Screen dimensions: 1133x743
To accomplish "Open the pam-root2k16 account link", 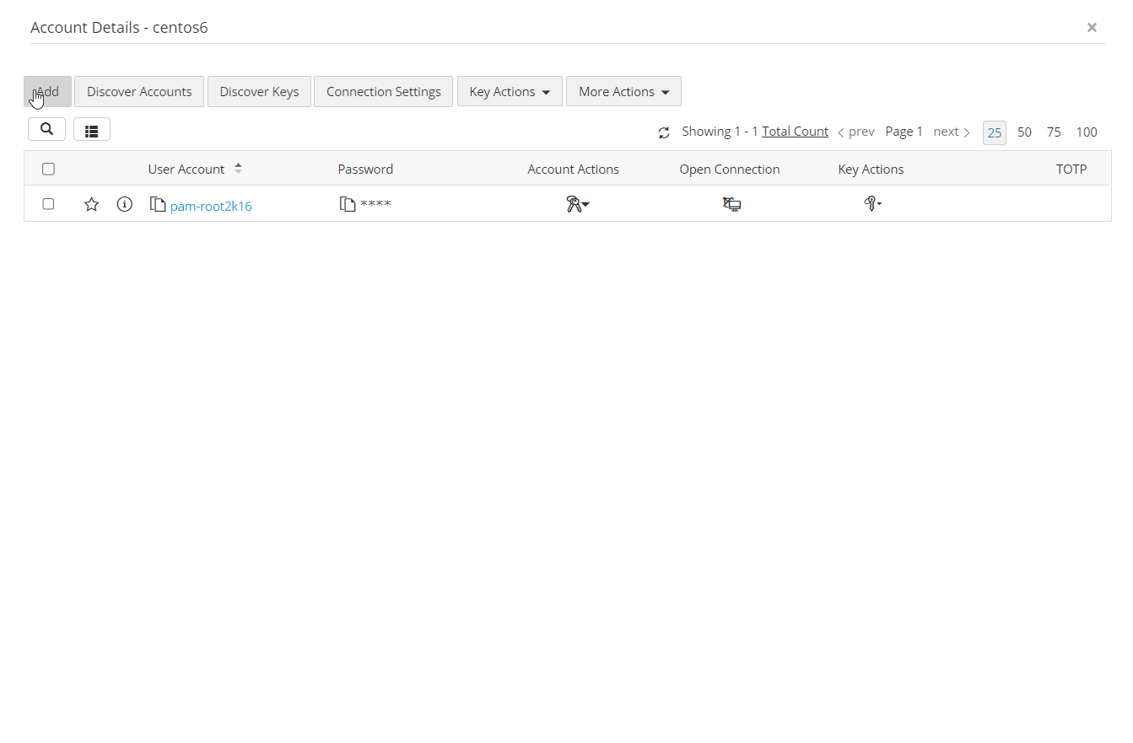I will tap(211, 206).
